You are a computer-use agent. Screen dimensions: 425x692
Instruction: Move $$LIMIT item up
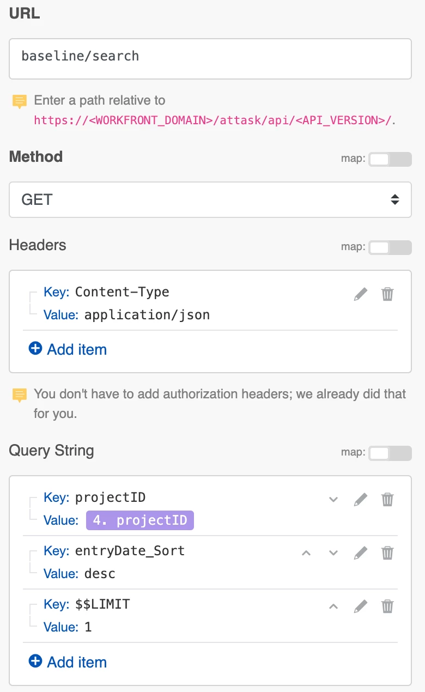click(x=333, y=606)
